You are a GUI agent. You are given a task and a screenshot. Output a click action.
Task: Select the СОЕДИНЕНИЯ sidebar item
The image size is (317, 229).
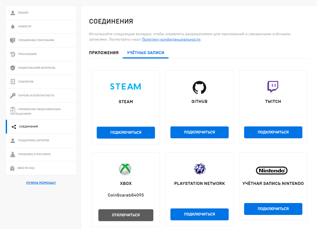tap(41, 127)
